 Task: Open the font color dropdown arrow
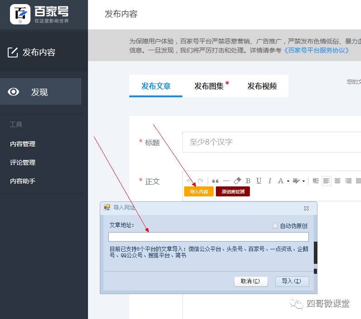point(288,181)
